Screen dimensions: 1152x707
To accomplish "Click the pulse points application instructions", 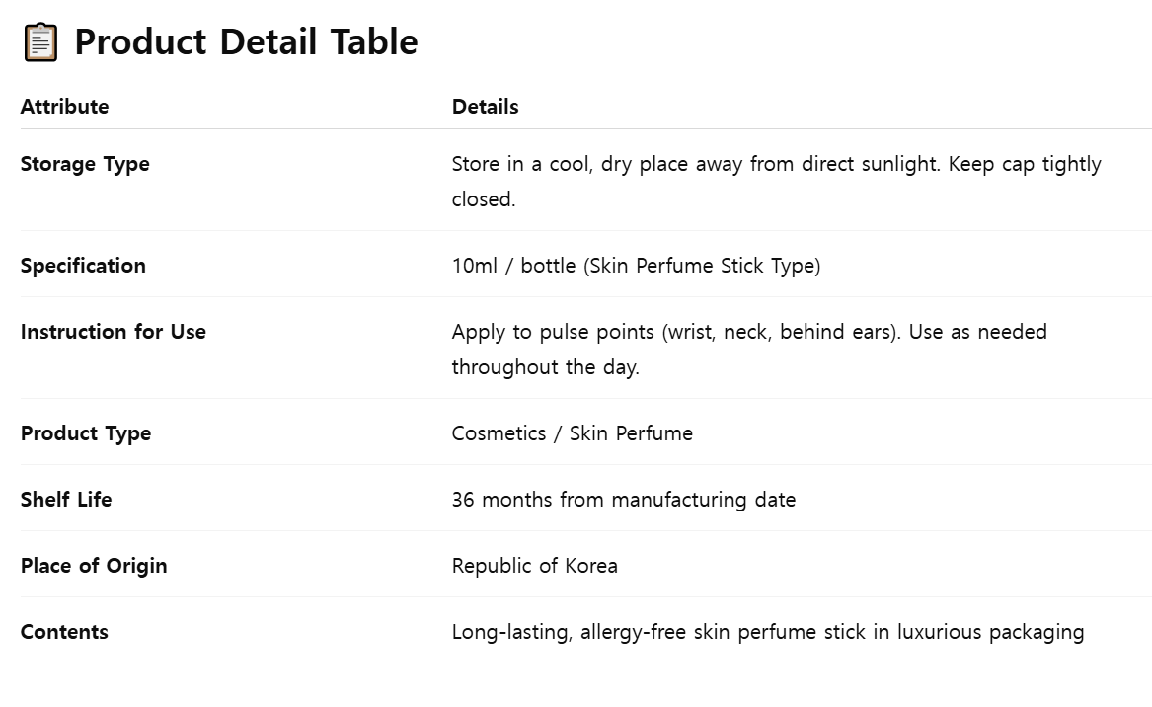I will [x=749, y=350].
